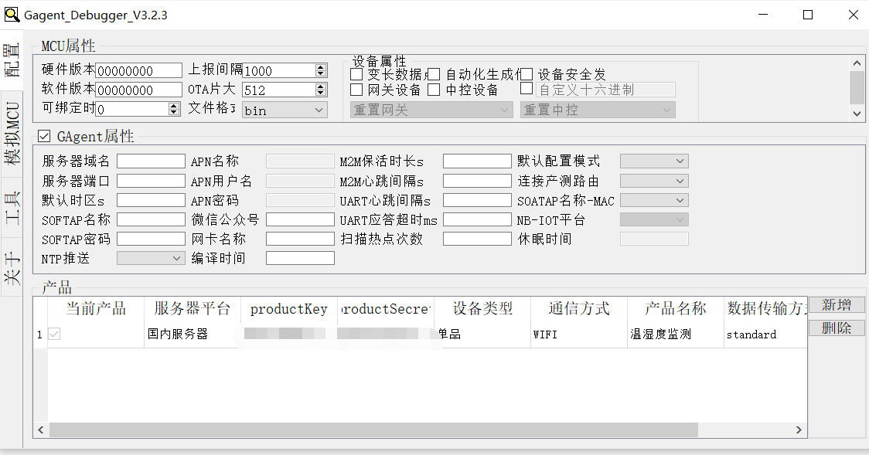Toggle the 网关设备 checkbox
869x455 pixels.
[356, 90]
